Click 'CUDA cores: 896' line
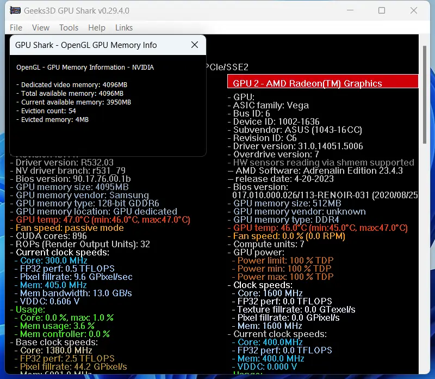The width and height of the screenshot is (435, 379). [x=48, y=236]
